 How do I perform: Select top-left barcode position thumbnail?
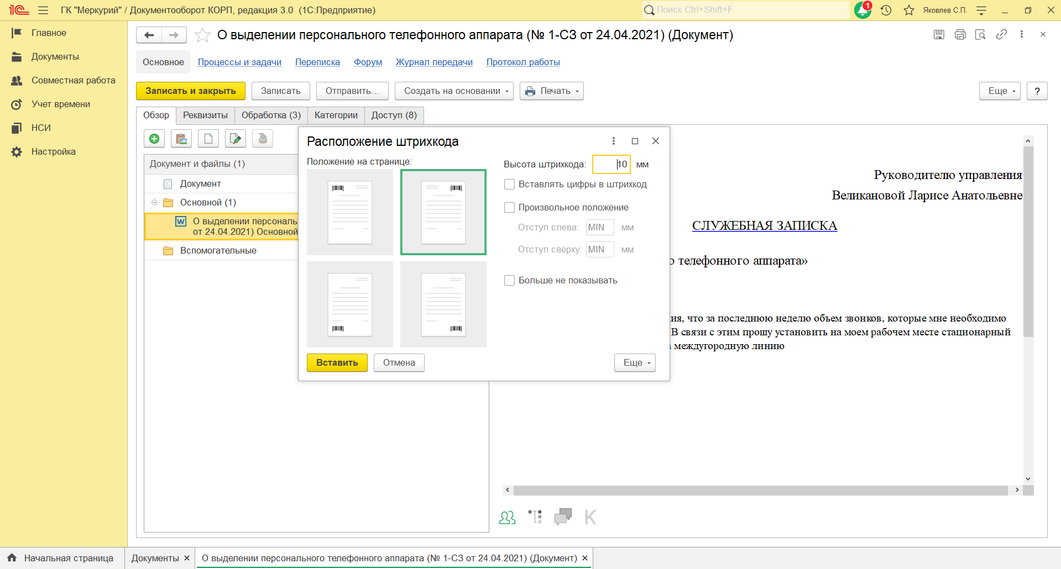350,212
